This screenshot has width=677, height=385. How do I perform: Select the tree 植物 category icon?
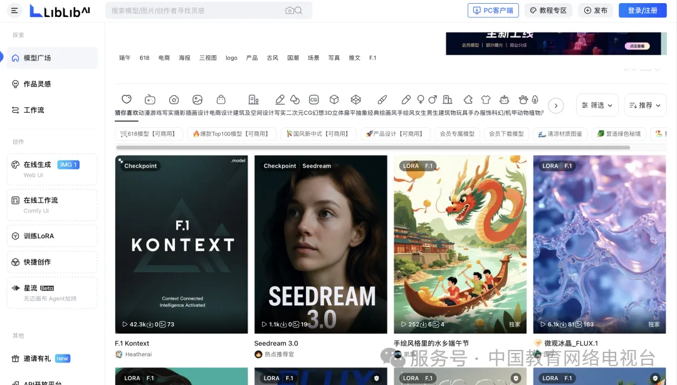pyautogui.click(x=535, y=100)
